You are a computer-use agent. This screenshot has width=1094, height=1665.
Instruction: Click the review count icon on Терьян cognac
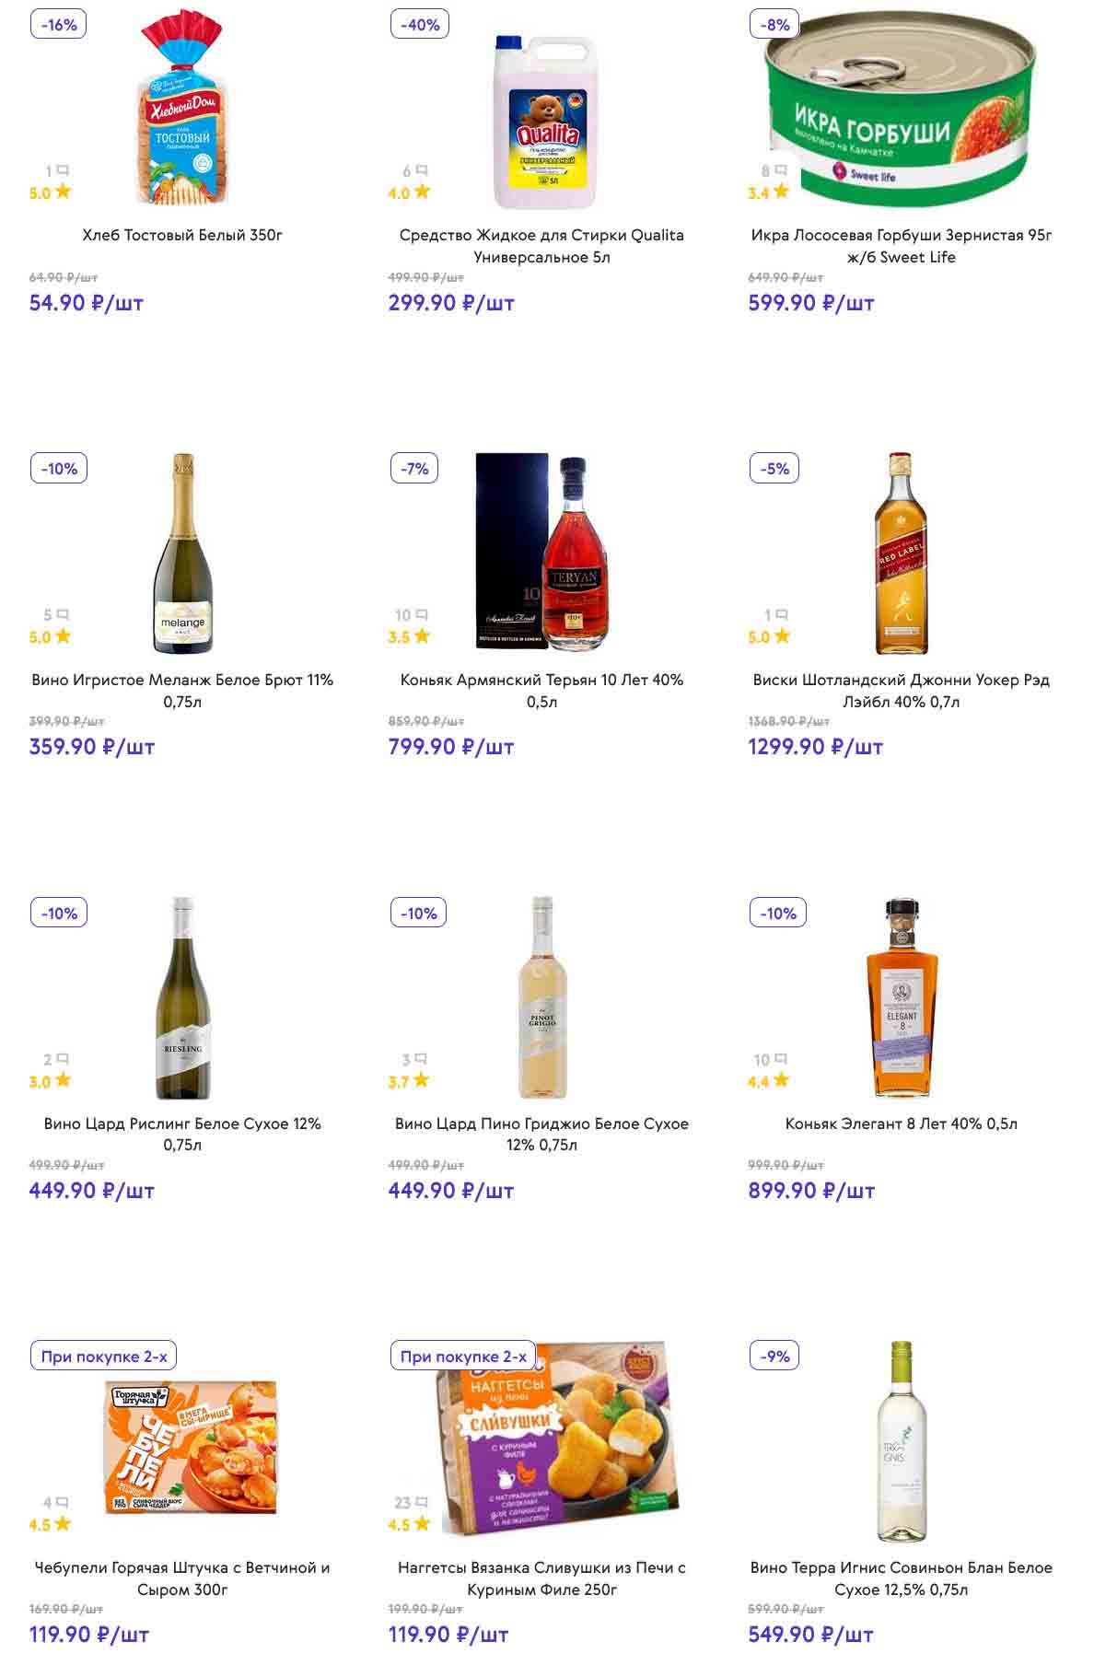click(x=422, y=614)
